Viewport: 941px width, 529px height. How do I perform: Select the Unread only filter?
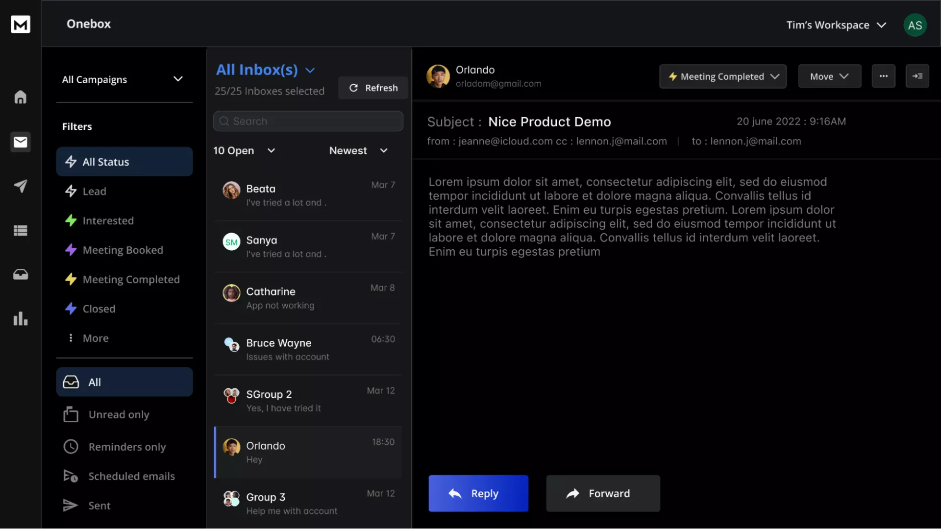pos(119,414)
